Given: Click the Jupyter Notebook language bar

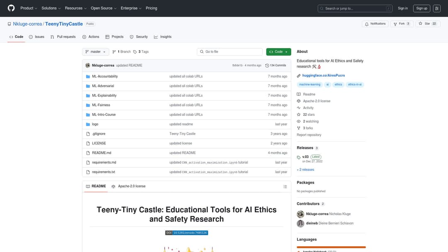Looking at the screenshot, I should click(331, 247).
